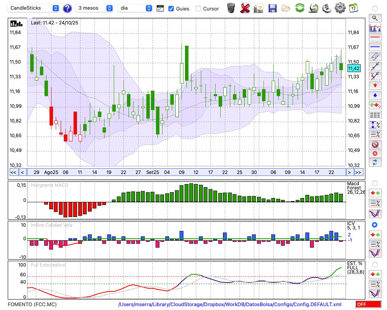
Task: Select the radio button for Estocastico panel
Action: (375, 264)
